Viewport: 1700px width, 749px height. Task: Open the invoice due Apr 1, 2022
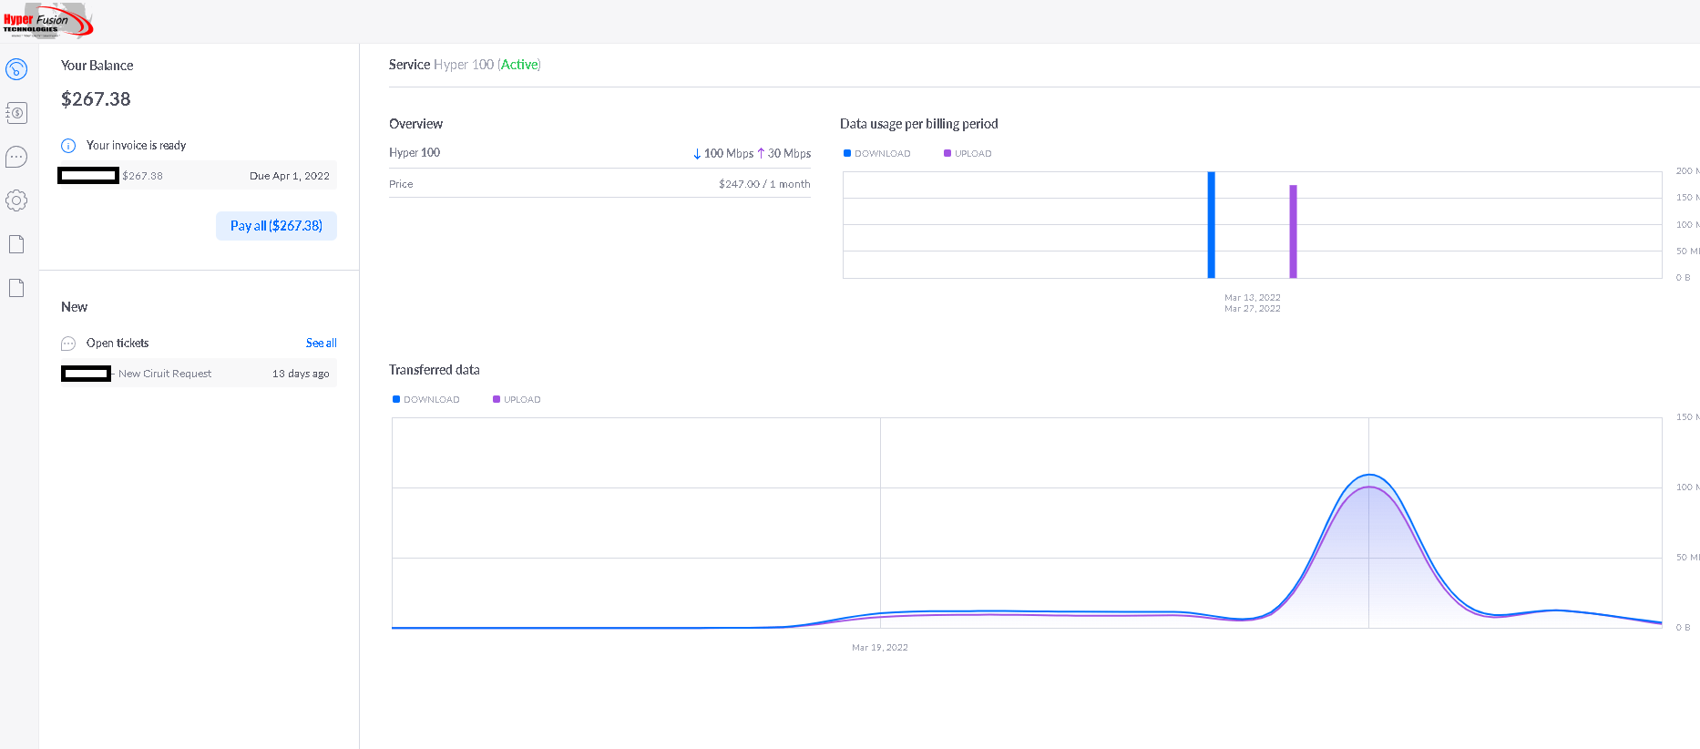pyautogui.click(x=197, y=176)
